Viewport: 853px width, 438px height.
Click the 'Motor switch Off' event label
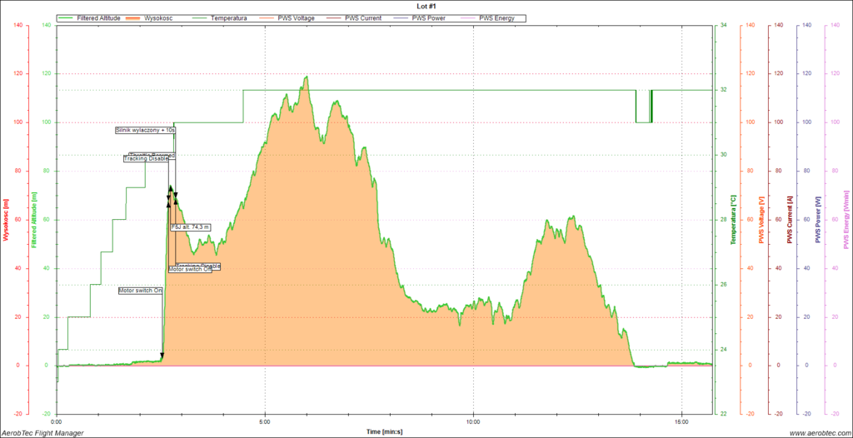(x=190, y=269)
